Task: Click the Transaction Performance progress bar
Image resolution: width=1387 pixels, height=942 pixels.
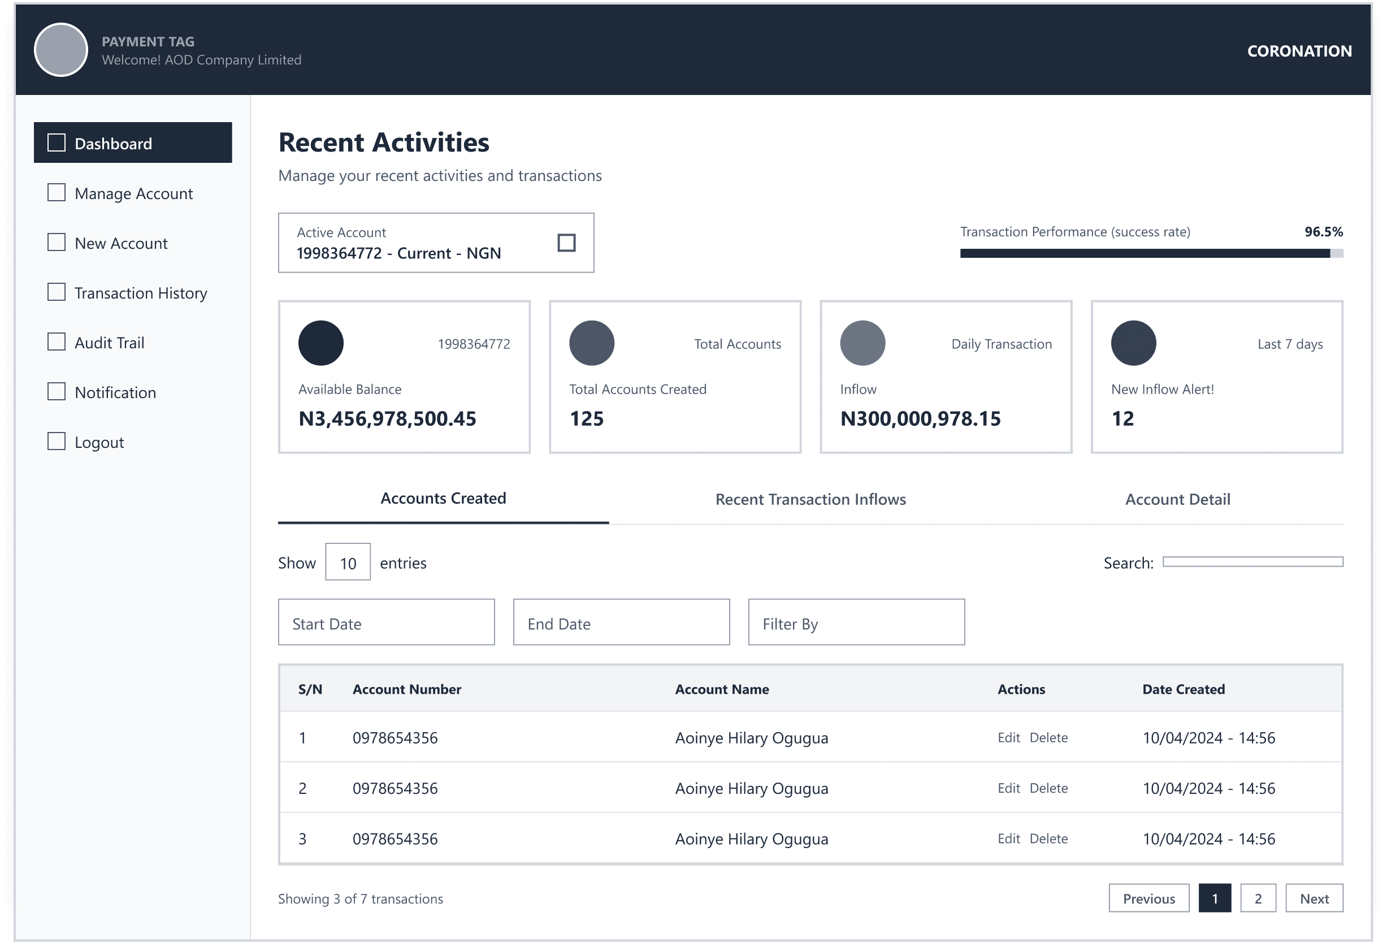Action: [1151, 254]
